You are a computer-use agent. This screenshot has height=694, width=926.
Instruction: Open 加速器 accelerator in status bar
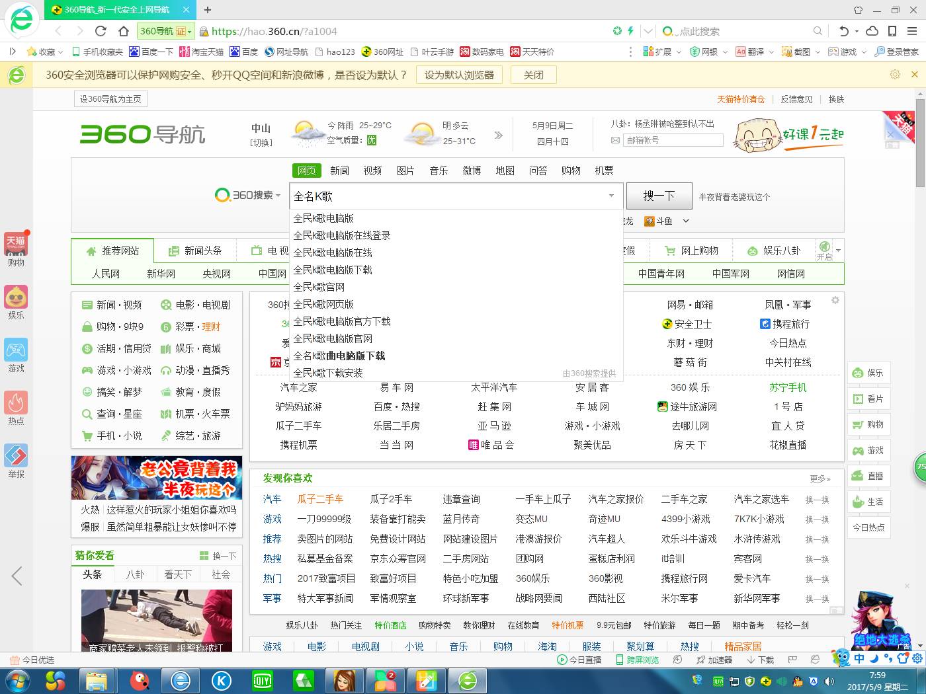(714, 660)
